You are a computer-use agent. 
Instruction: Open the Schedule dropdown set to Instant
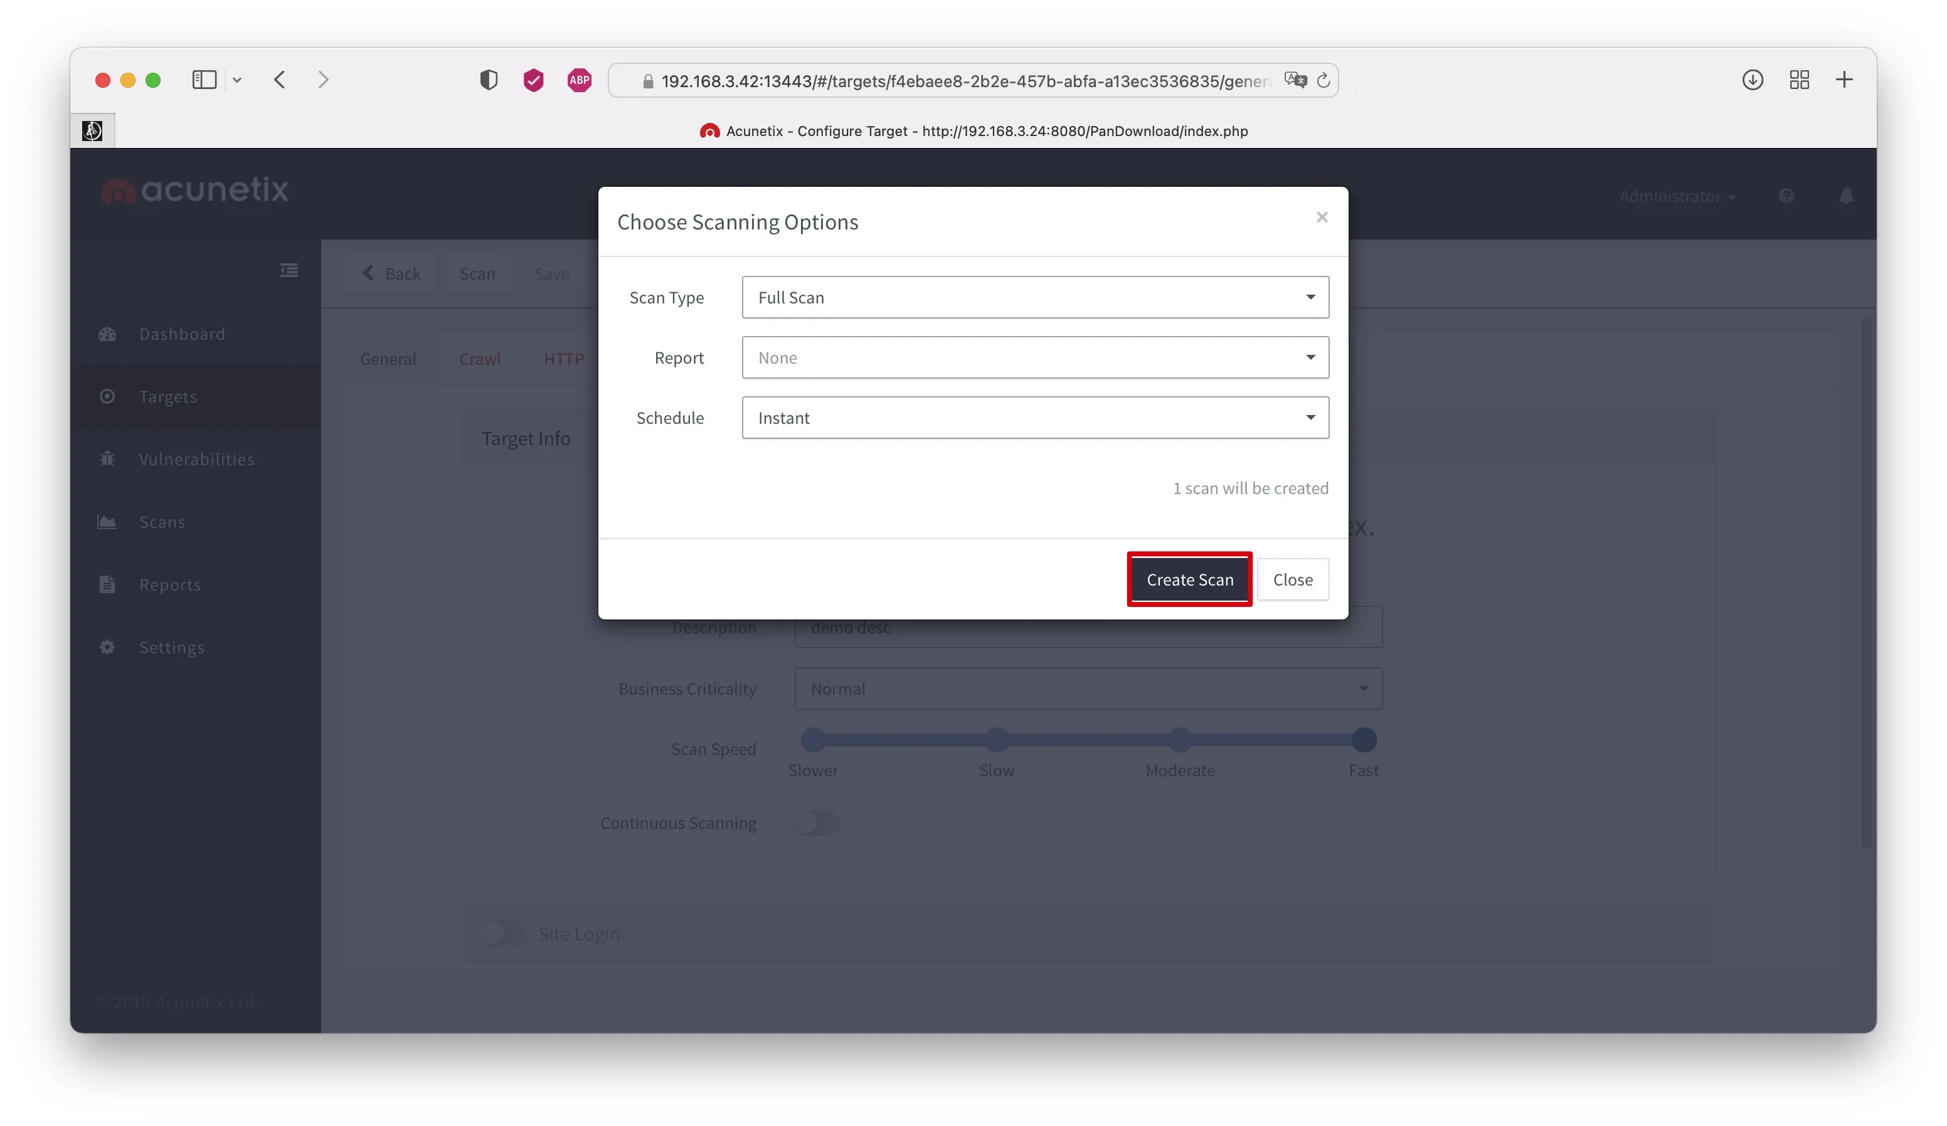(x=1036, y=418)
